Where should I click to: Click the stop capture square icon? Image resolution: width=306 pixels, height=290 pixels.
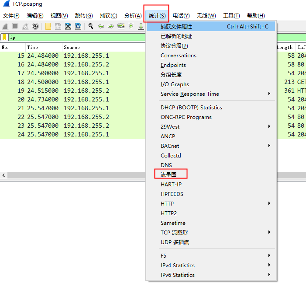[15, 26]
